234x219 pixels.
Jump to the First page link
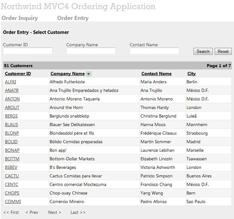pos(11,212)
